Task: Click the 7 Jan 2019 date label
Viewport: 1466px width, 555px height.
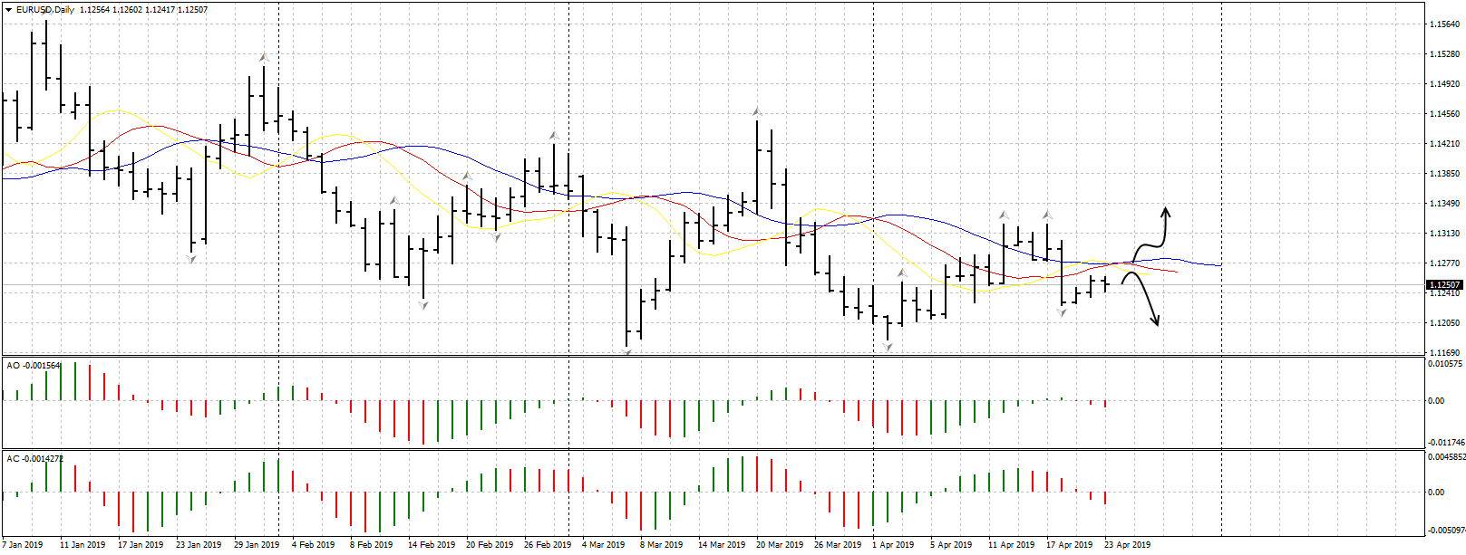Action: pyautogui.click(x=23, y=544)
